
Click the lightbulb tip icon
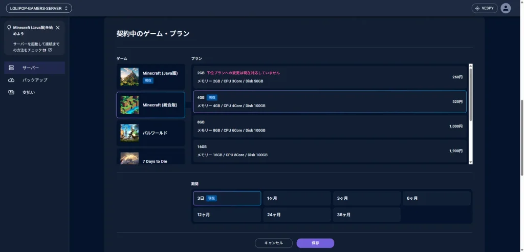tap(9, 28)
